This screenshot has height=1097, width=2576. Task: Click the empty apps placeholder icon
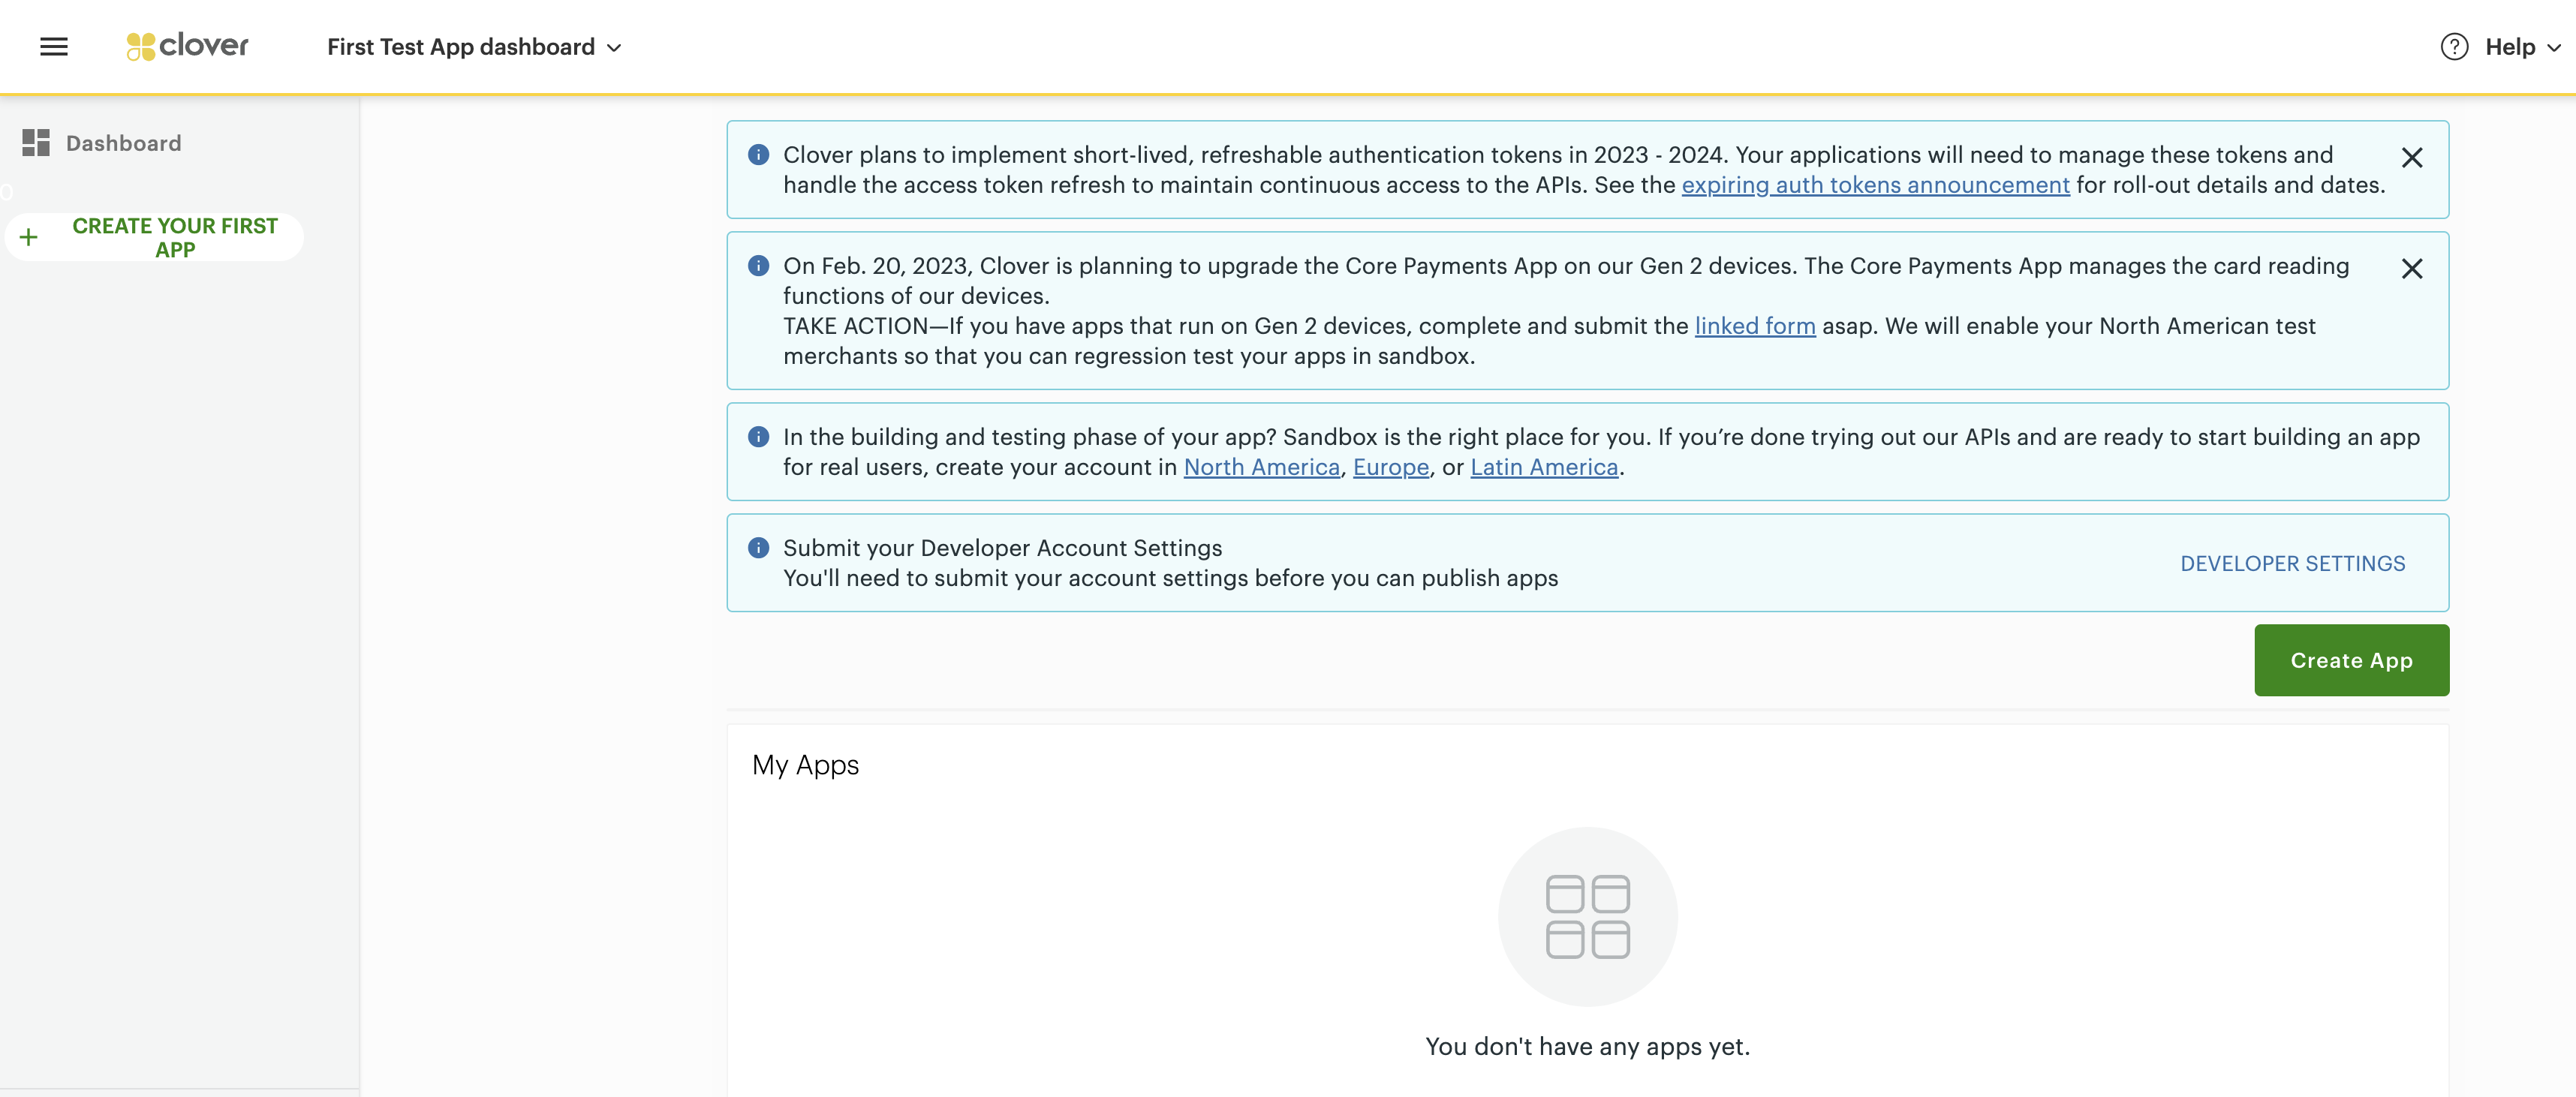point(1587,916)
